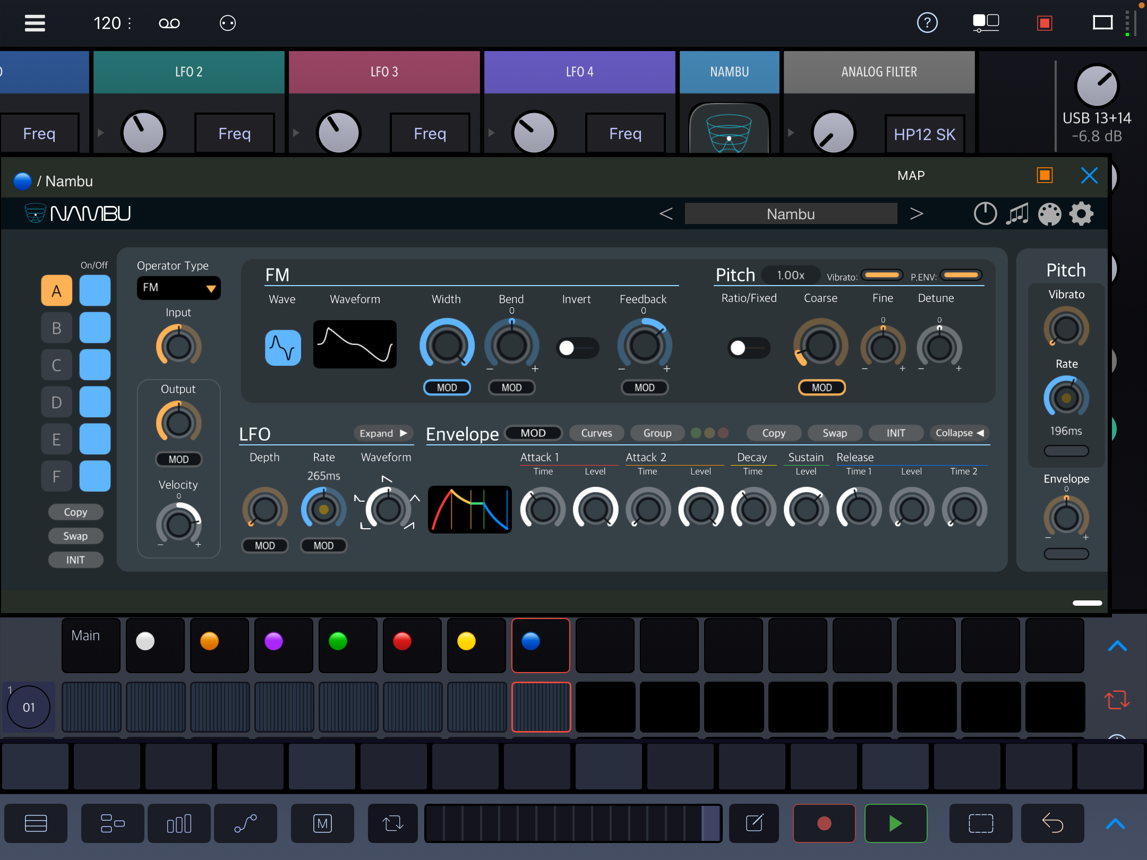Open the routing blocks icon in bottom toolbar
The image size is (1147, 860).
coord(113,823)
